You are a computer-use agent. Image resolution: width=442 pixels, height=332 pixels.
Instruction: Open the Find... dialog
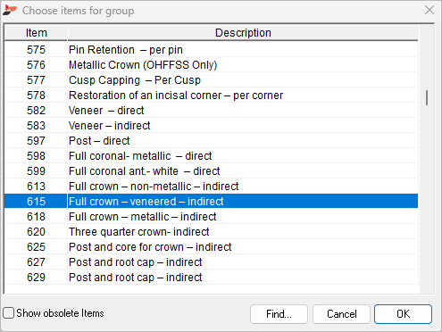coord(279,314)
